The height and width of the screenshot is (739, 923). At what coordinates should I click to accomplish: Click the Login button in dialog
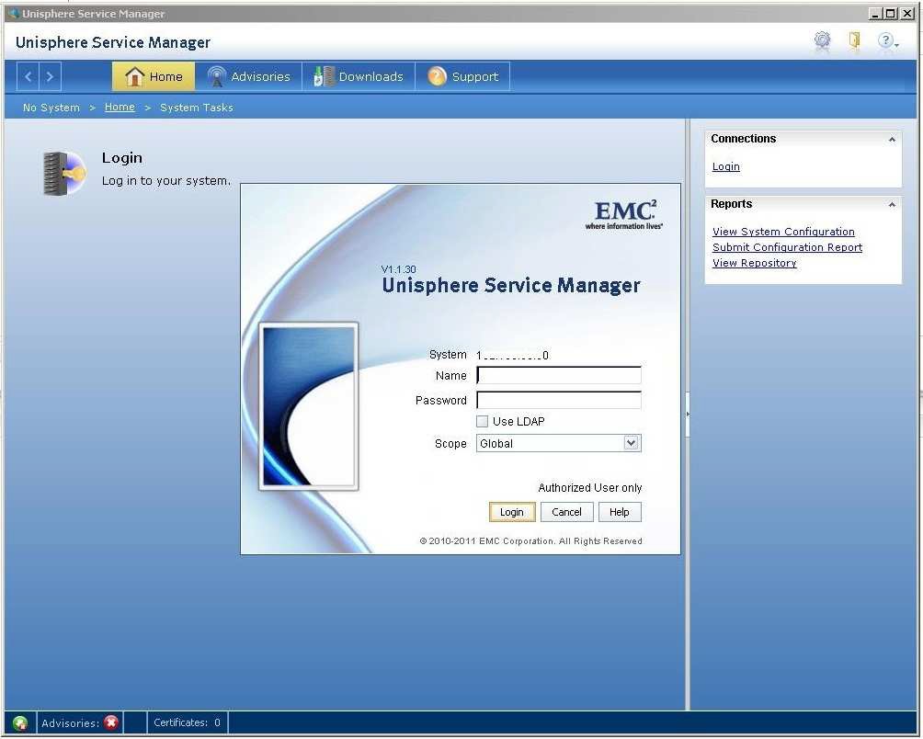(512, 512)
